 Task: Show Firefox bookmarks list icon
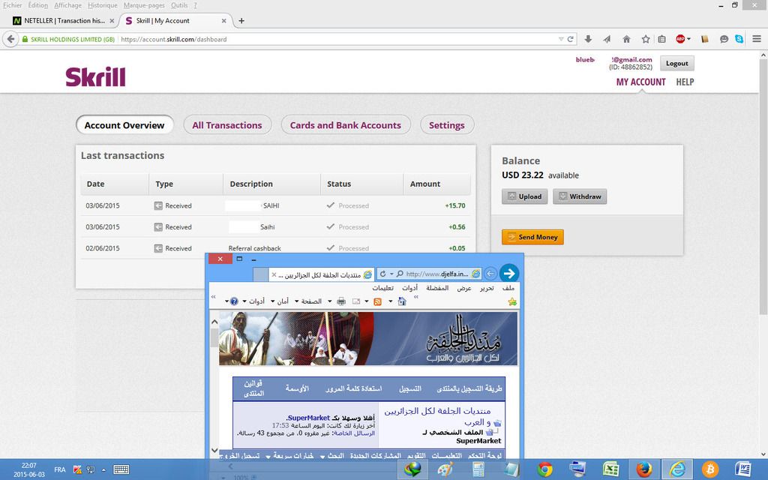[x=661, y=39]
